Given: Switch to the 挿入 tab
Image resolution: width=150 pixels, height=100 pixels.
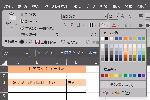Looking at the screenshot, I should (x=36, y=6).
